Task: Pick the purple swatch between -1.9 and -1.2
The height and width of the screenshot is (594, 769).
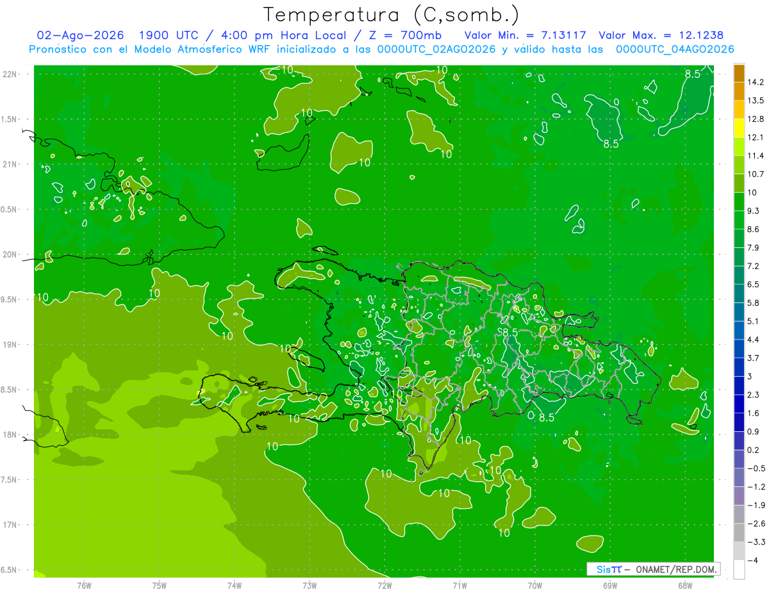Action: pyautogui.click(x=739, y=496)
